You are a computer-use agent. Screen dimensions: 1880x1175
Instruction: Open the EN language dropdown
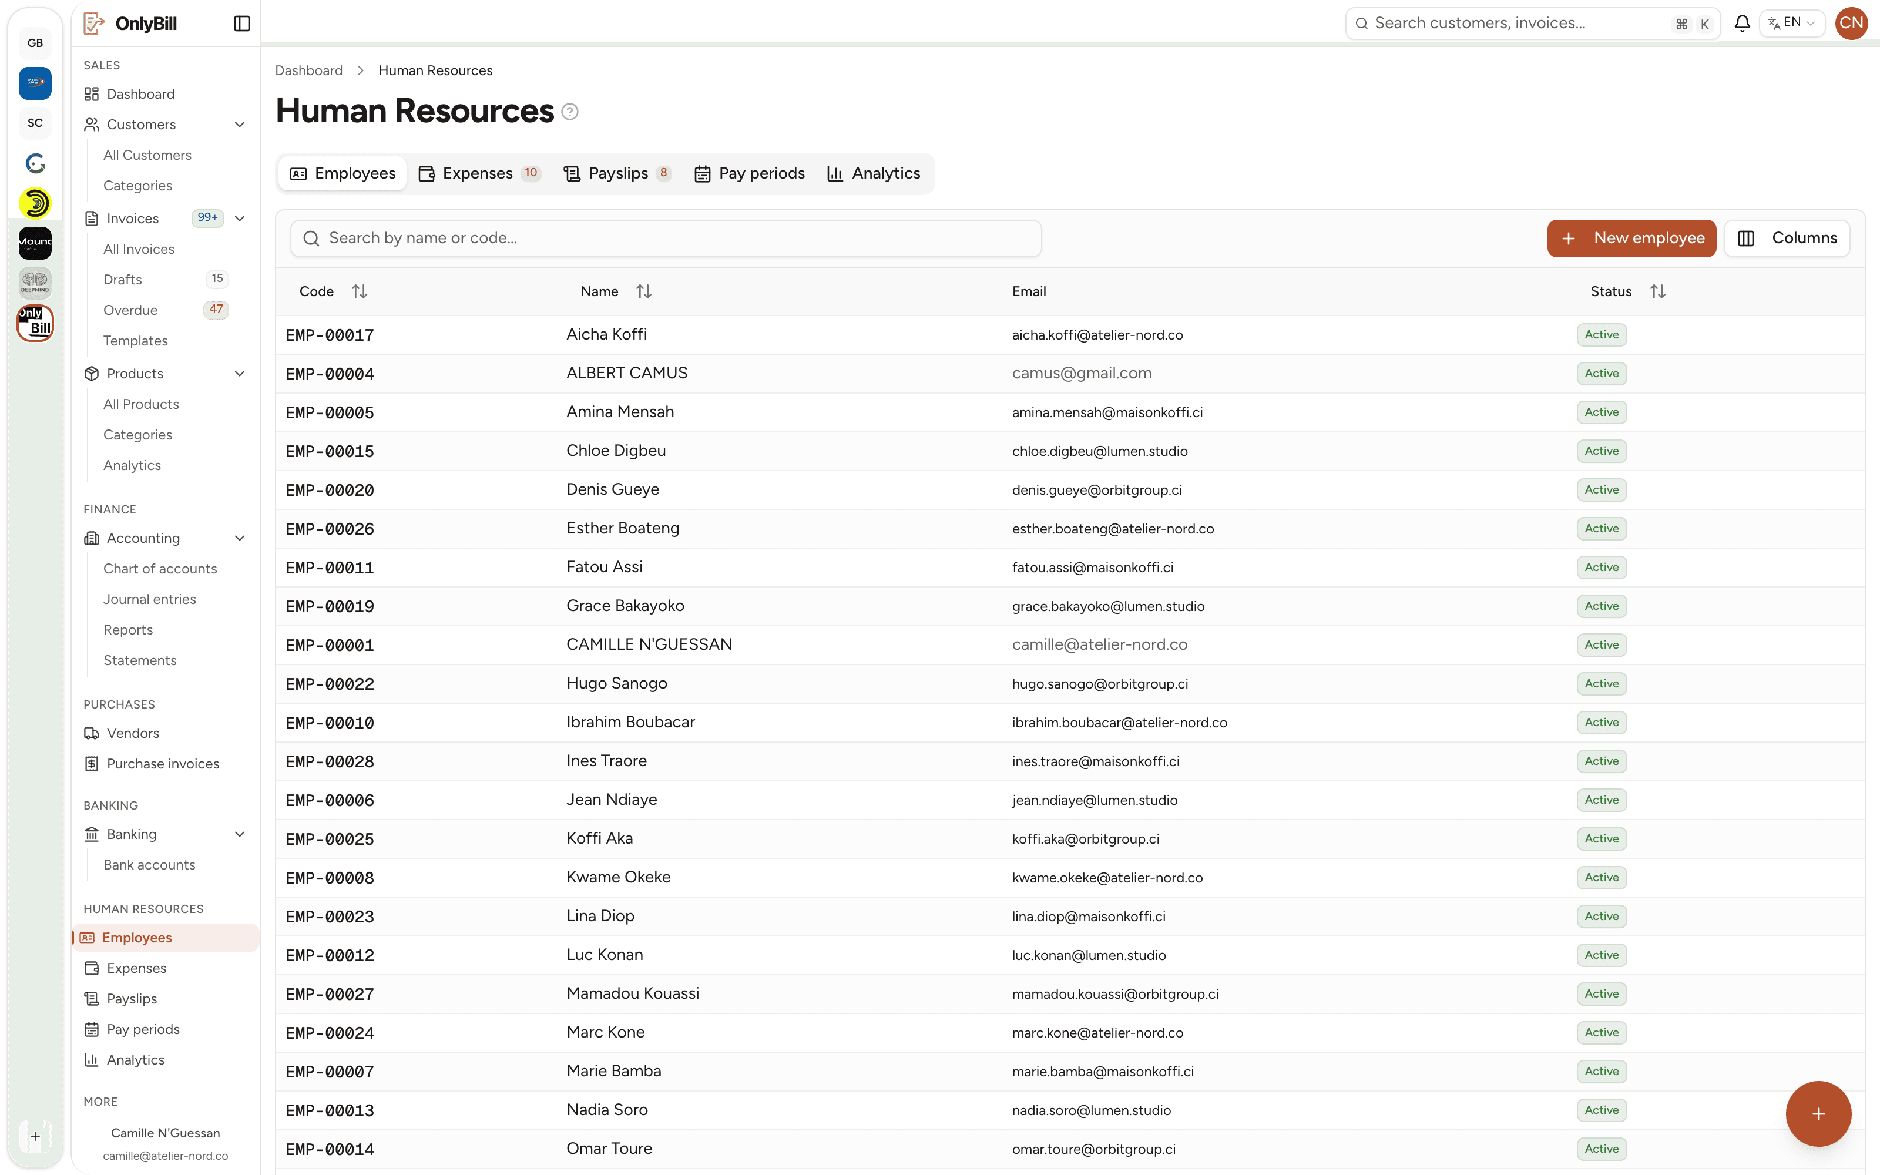tap(1791, 23)
